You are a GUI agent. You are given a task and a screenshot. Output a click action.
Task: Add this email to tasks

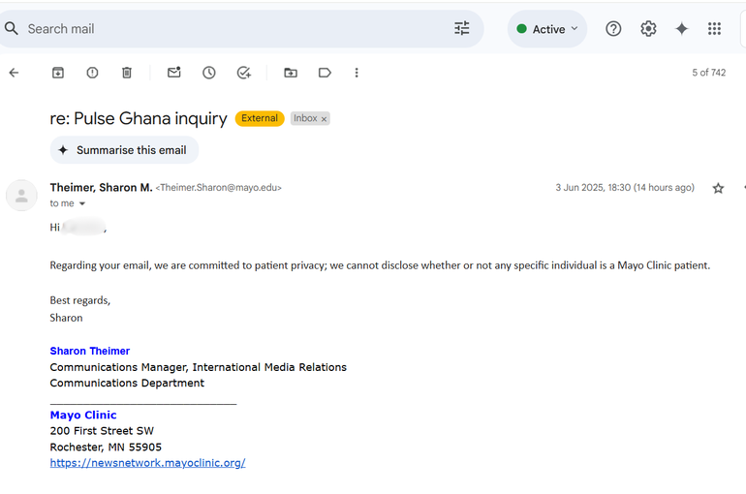click(x=244, y=73)
